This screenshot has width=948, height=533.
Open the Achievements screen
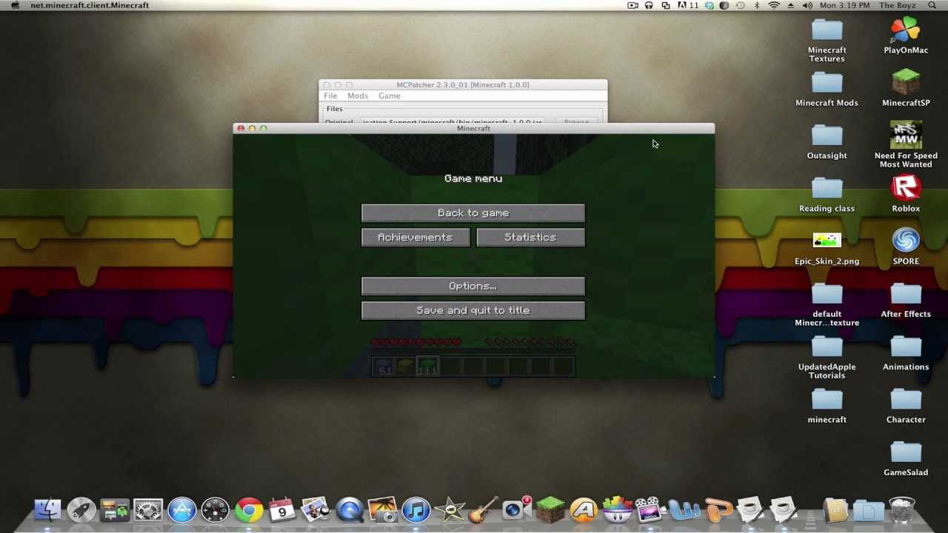coord(415,238)
